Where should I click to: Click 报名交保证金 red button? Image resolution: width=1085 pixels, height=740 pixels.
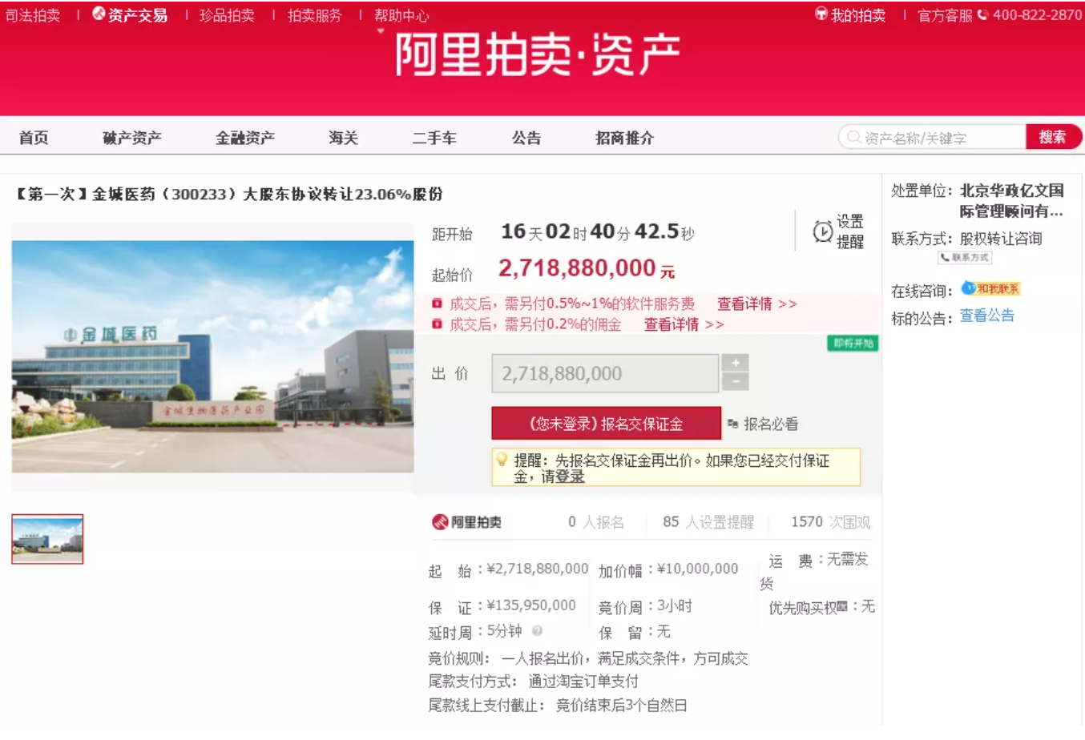point(606,424)
